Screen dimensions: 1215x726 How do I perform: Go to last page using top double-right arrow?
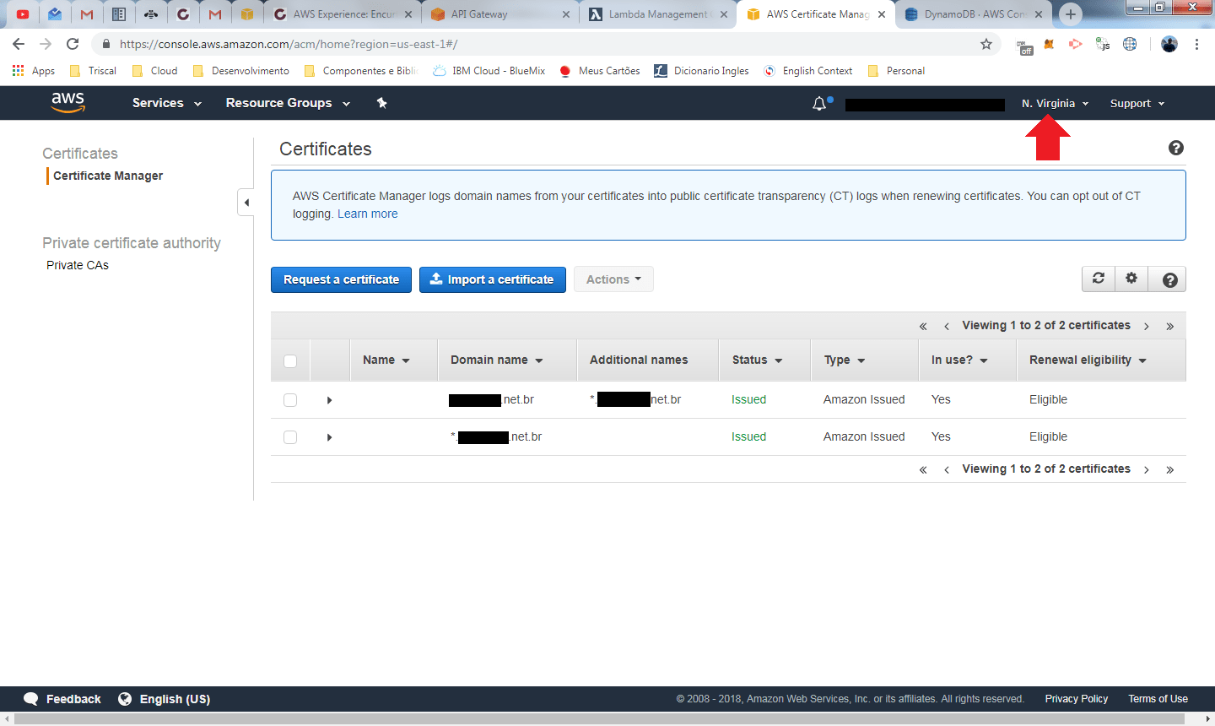pyautogui.click(x=1170, y=326)
